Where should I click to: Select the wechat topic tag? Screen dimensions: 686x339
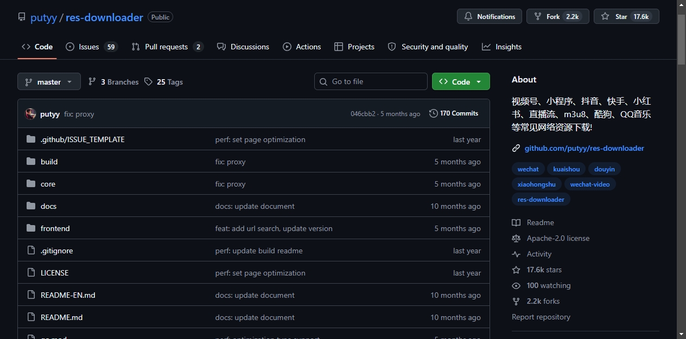tap(528, 169)
